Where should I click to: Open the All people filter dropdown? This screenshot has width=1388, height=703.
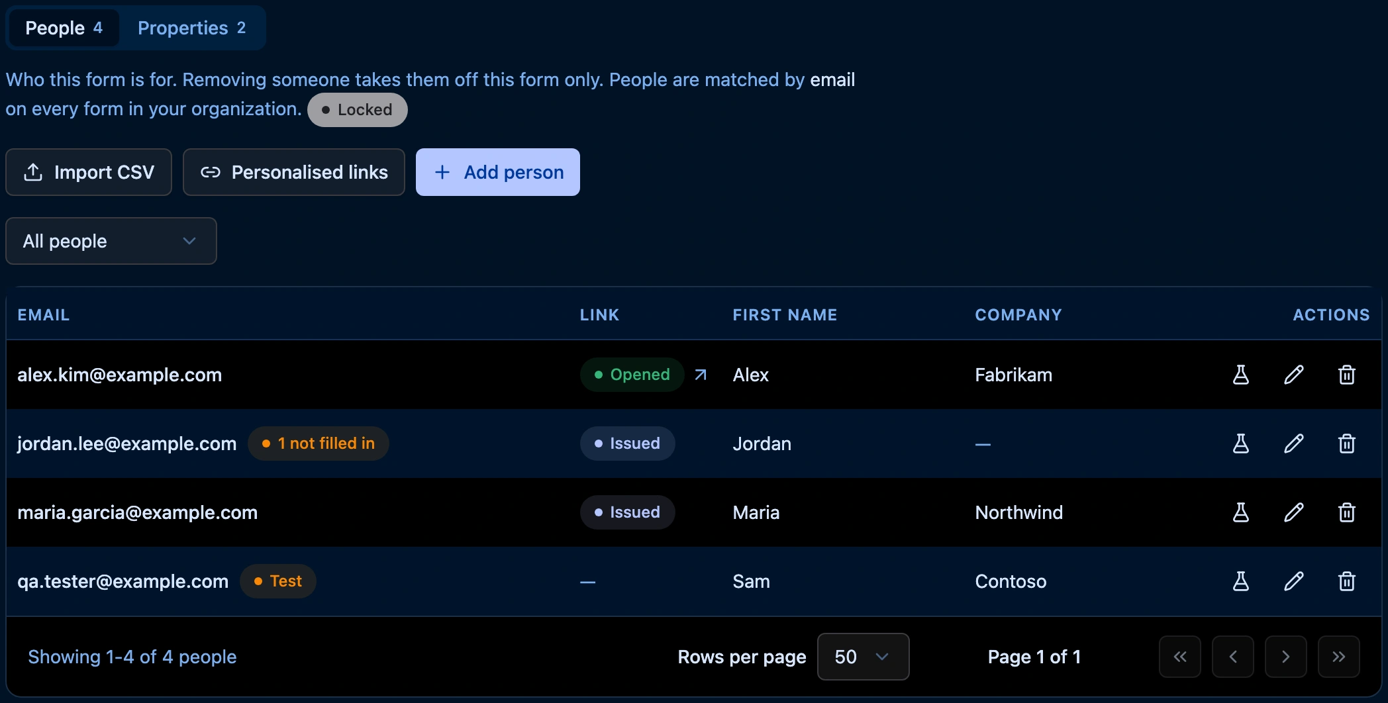pyautogui.click(x=111, y=241)
